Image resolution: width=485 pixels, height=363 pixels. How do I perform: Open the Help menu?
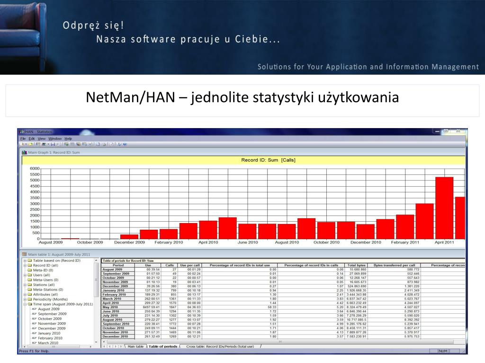pyautogui.click(x=68, y=138)
